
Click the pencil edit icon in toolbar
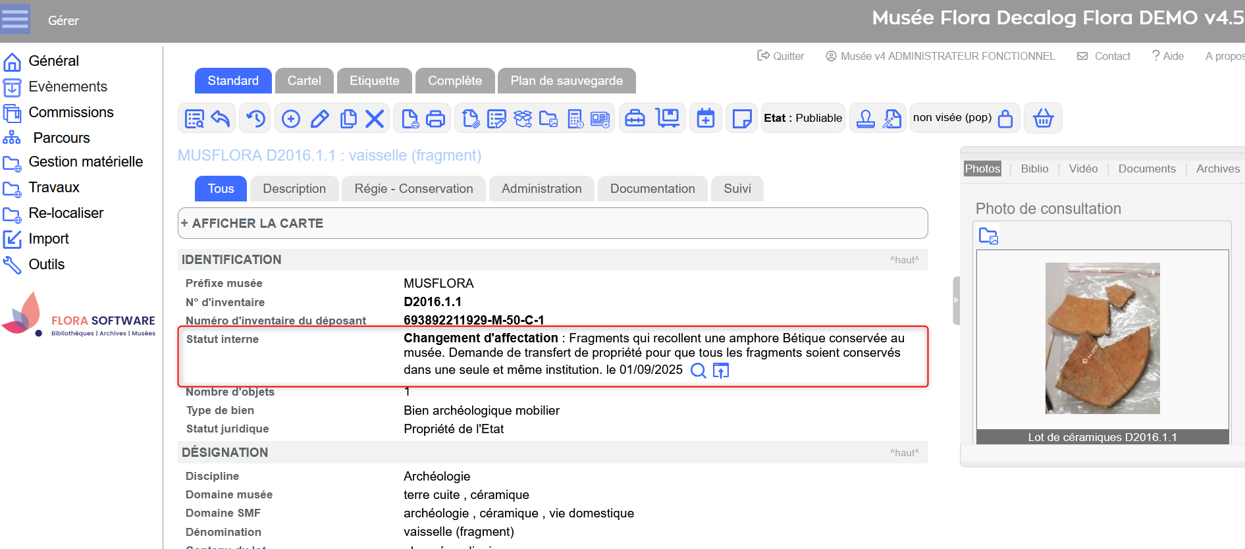pos(320,118)
